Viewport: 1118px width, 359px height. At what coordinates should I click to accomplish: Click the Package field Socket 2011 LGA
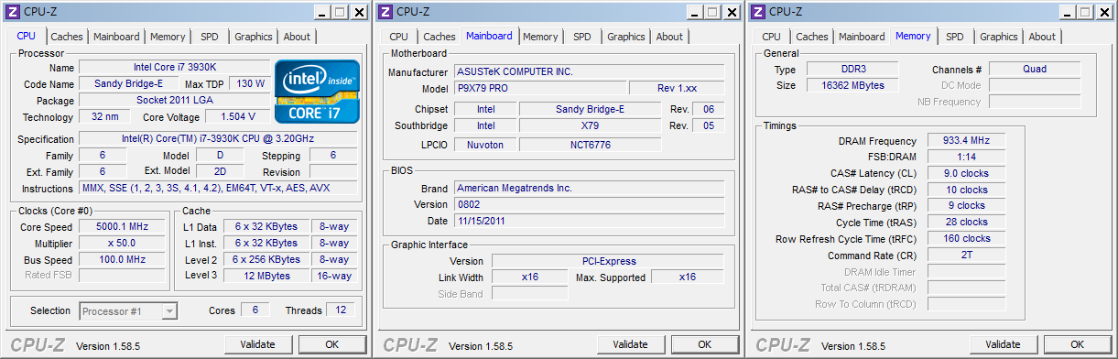pos(175,100)
